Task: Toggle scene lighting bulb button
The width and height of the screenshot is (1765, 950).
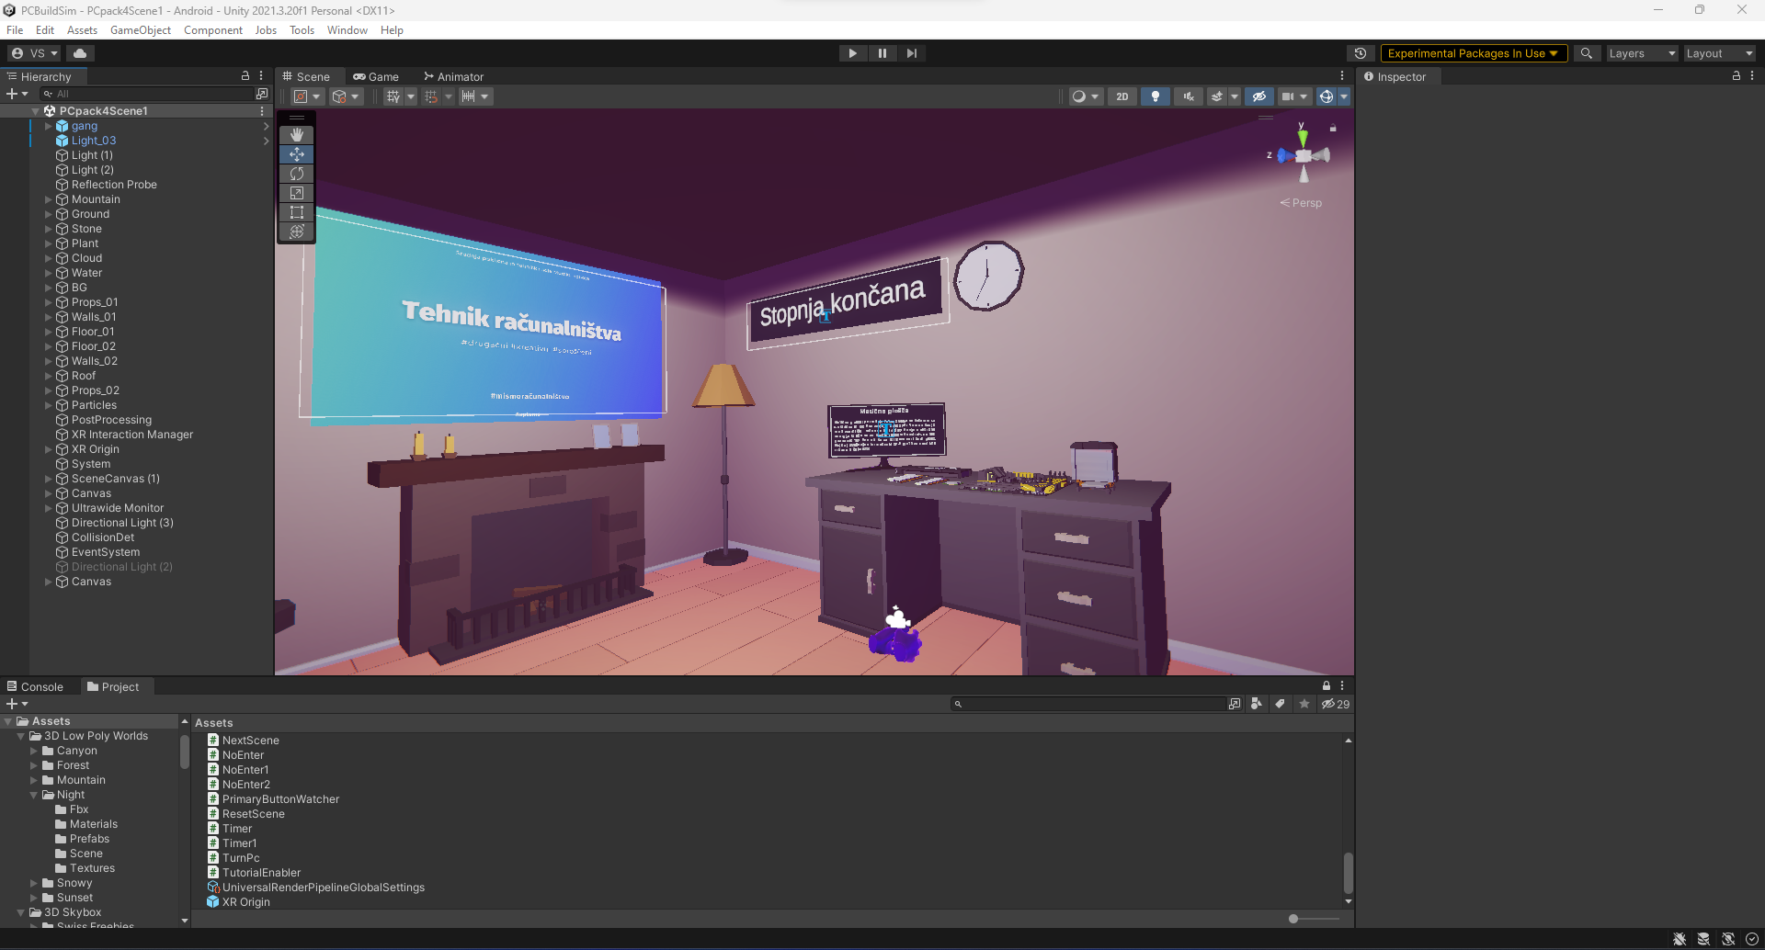Action: (x=1155, y=96)
